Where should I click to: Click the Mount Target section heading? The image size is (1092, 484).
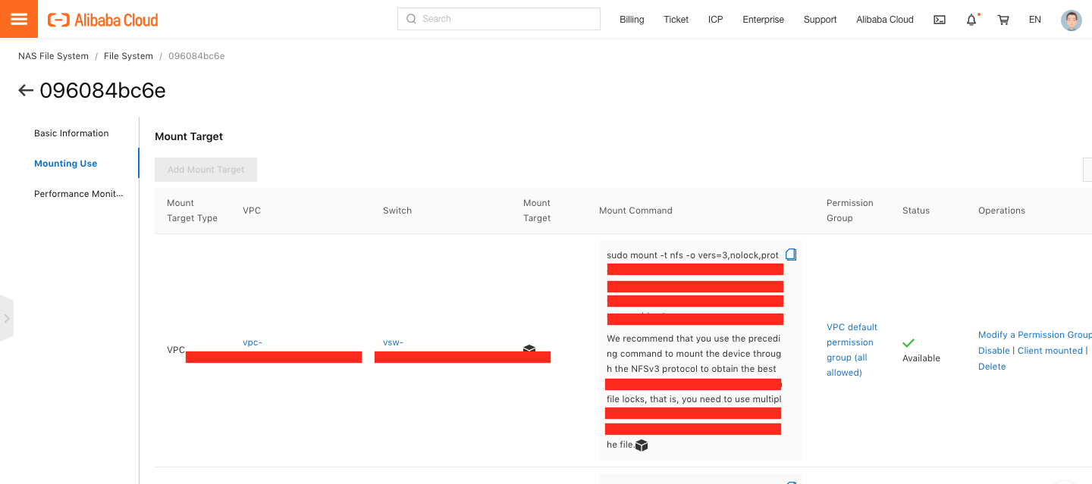(x=189, y=137)
